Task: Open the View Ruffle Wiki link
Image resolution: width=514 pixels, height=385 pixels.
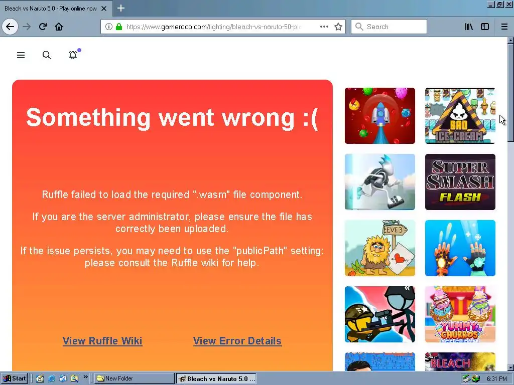Action: (102, 341)
